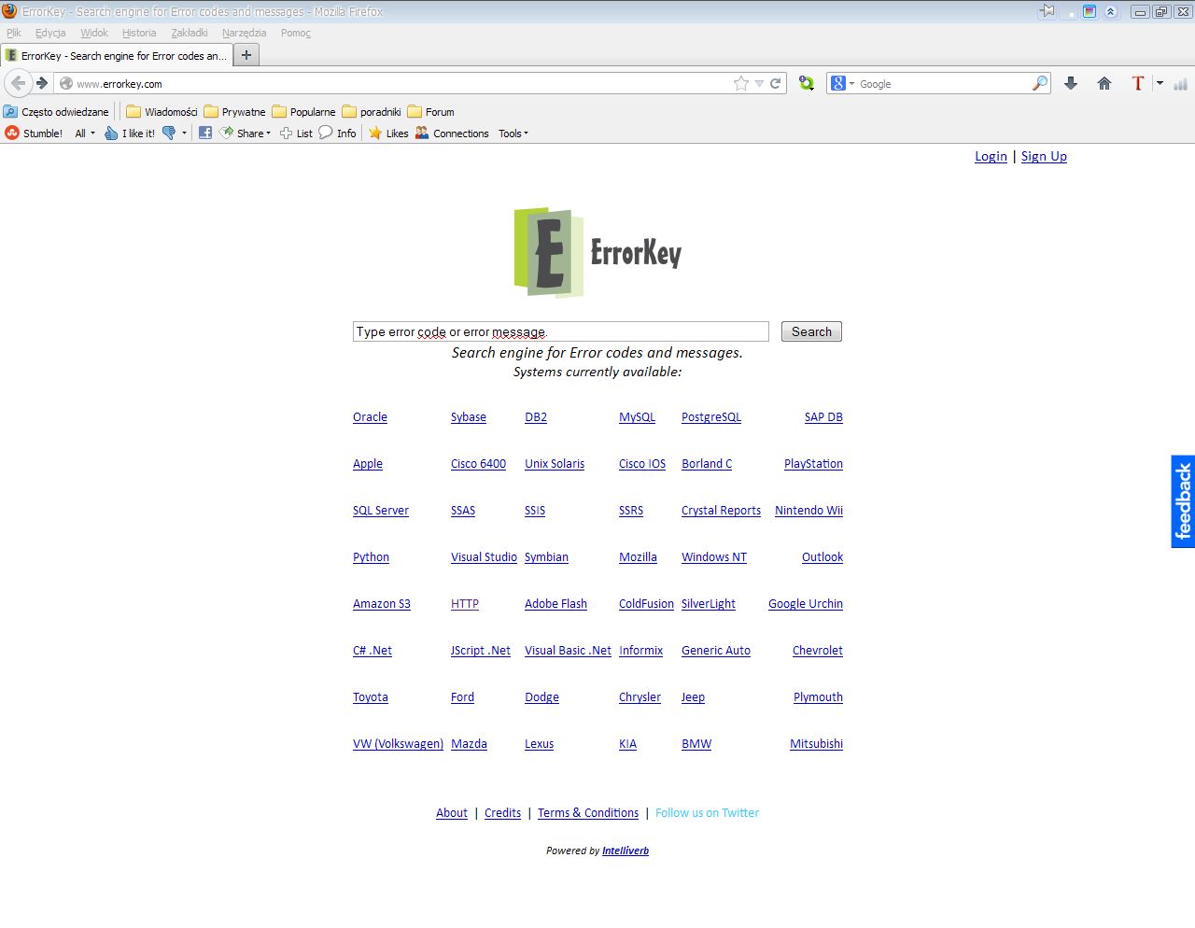The image size is (1195, 928).
Task: Open the Visual Studio link
Action: point(484,557)
